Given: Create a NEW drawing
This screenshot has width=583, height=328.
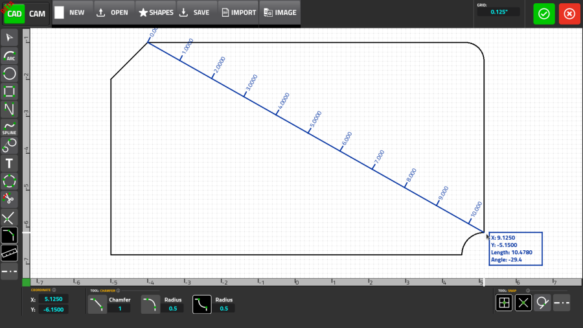Looking at the screenshot, I should [73, 12].
